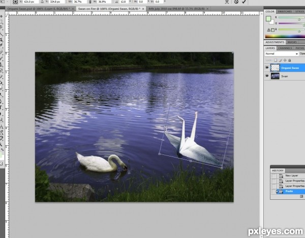The width and height of the screenshot is (305, 238).
Task: Toggle lock image pixels brush icon
Action: click(x=280, y=60)
